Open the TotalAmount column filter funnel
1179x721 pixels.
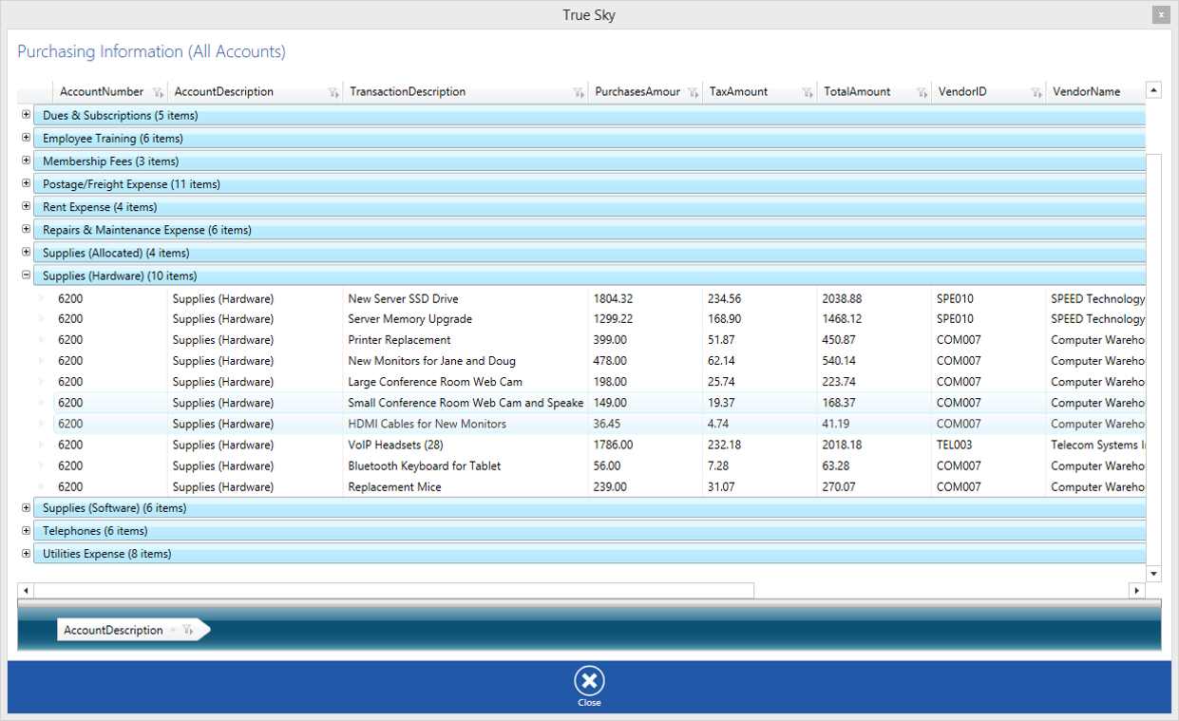point(920,92)
